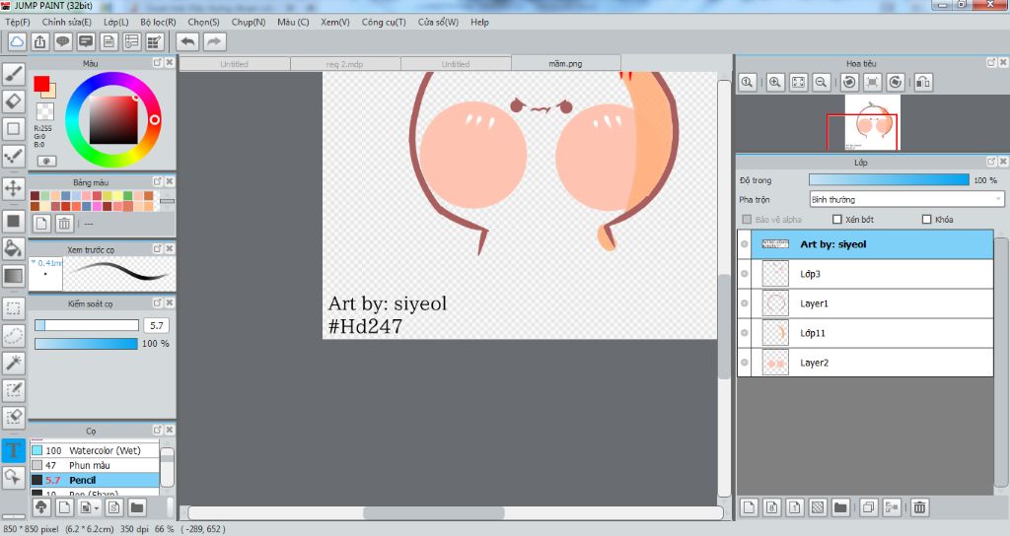The width and height of the screenshot is (1010, 536).
Task: Select the Watercolor (Wet) brush
Action: 95,450
